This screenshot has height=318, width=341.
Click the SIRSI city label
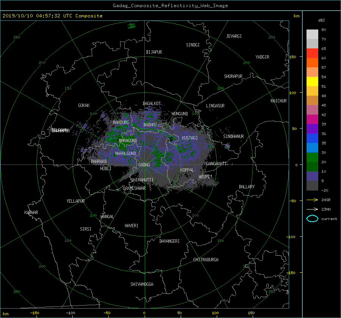tap(86, 229)
